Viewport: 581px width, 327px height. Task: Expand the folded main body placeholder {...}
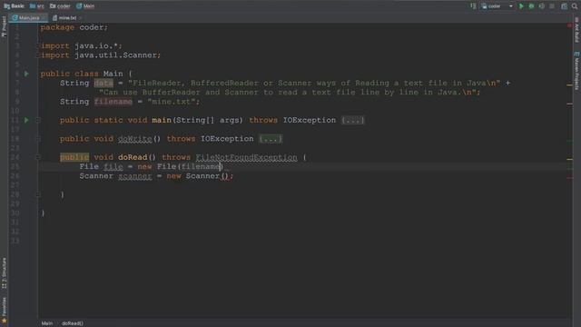click(x=353, y=120)
